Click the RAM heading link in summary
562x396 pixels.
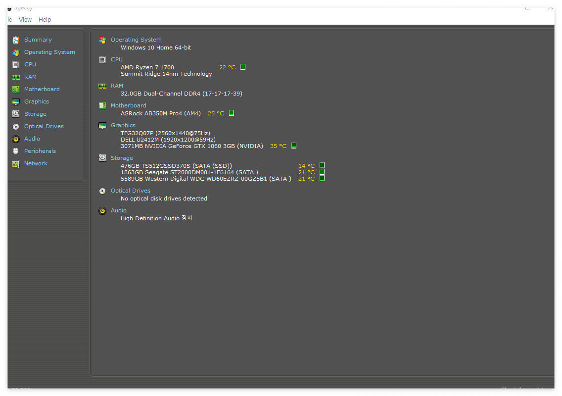click(x=117, y=86)
